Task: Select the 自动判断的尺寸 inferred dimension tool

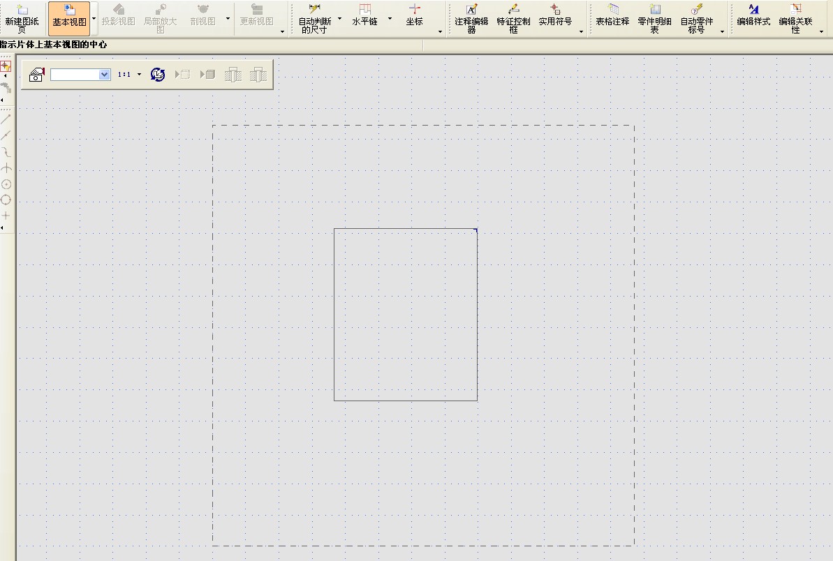Action: (x=314, y=18)
